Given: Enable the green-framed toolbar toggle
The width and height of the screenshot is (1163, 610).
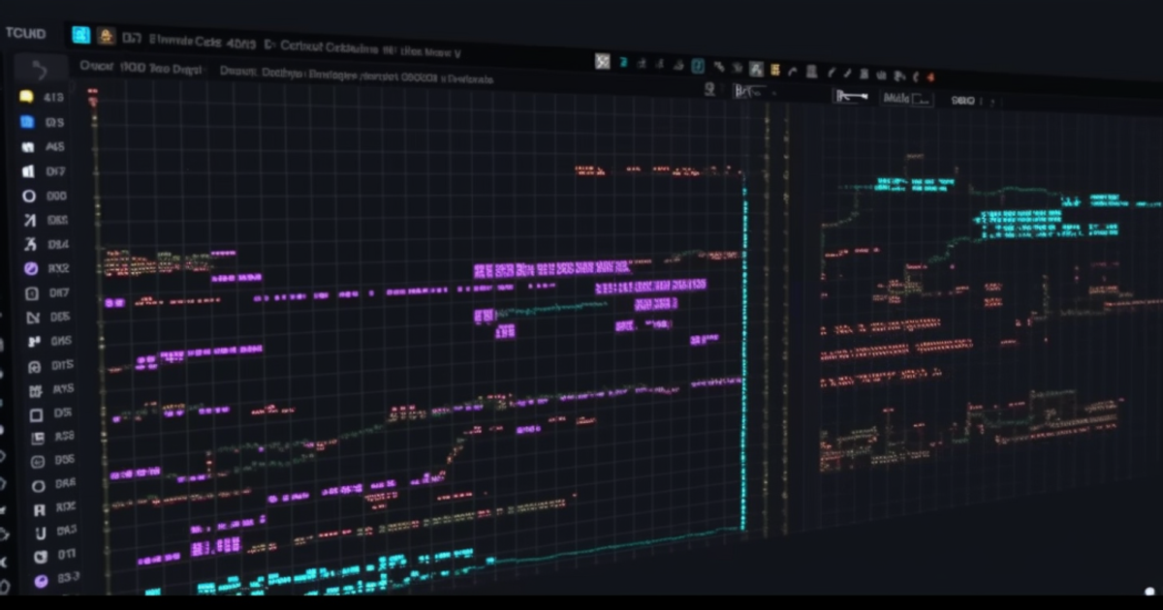Looking at the screenshot, I should tap(697, 65).
